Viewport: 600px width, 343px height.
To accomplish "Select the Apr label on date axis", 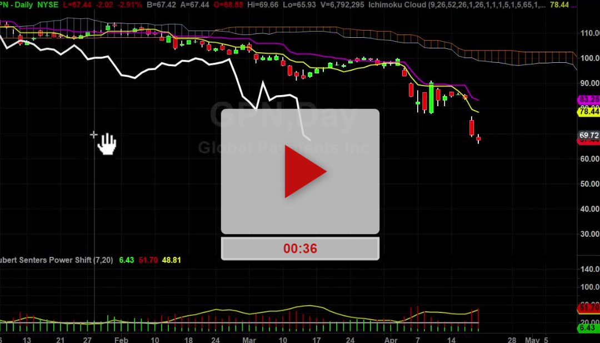I will [x=391, y=339].
